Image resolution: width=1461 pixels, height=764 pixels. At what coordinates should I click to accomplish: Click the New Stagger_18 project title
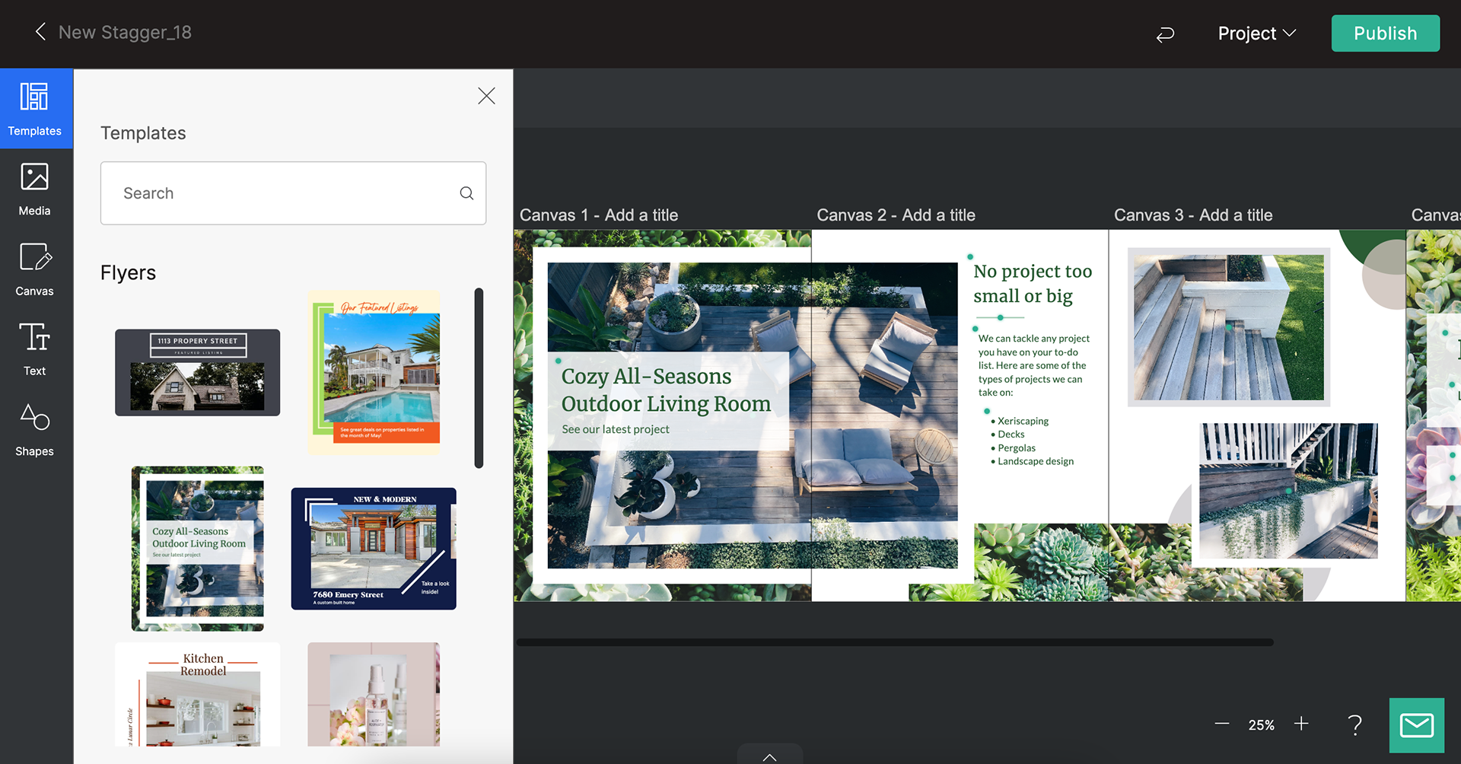pyautogui.click(x=125, y=32)
